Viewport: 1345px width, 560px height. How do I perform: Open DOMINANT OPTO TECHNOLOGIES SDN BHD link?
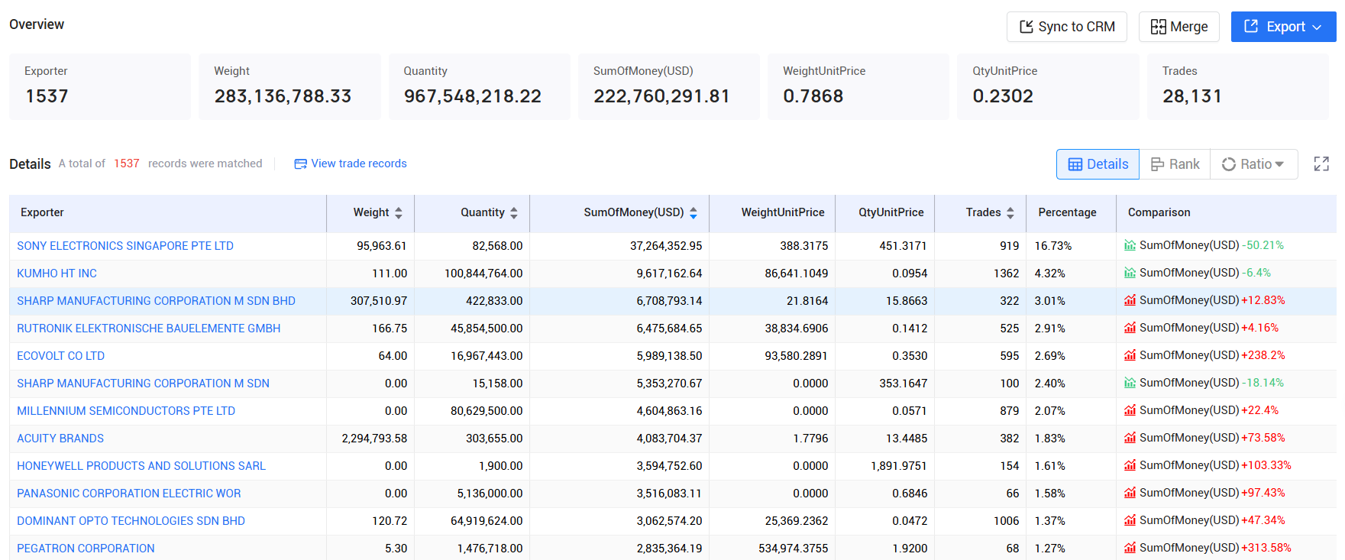(131, 521)
